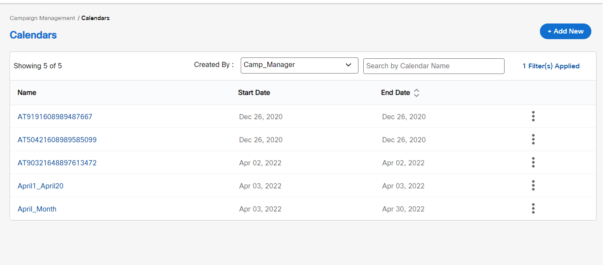Open kebab menu for AT90321648897613472
Image resolution: width=604 pixels, height=265 pixels.
tap(533, 162)
